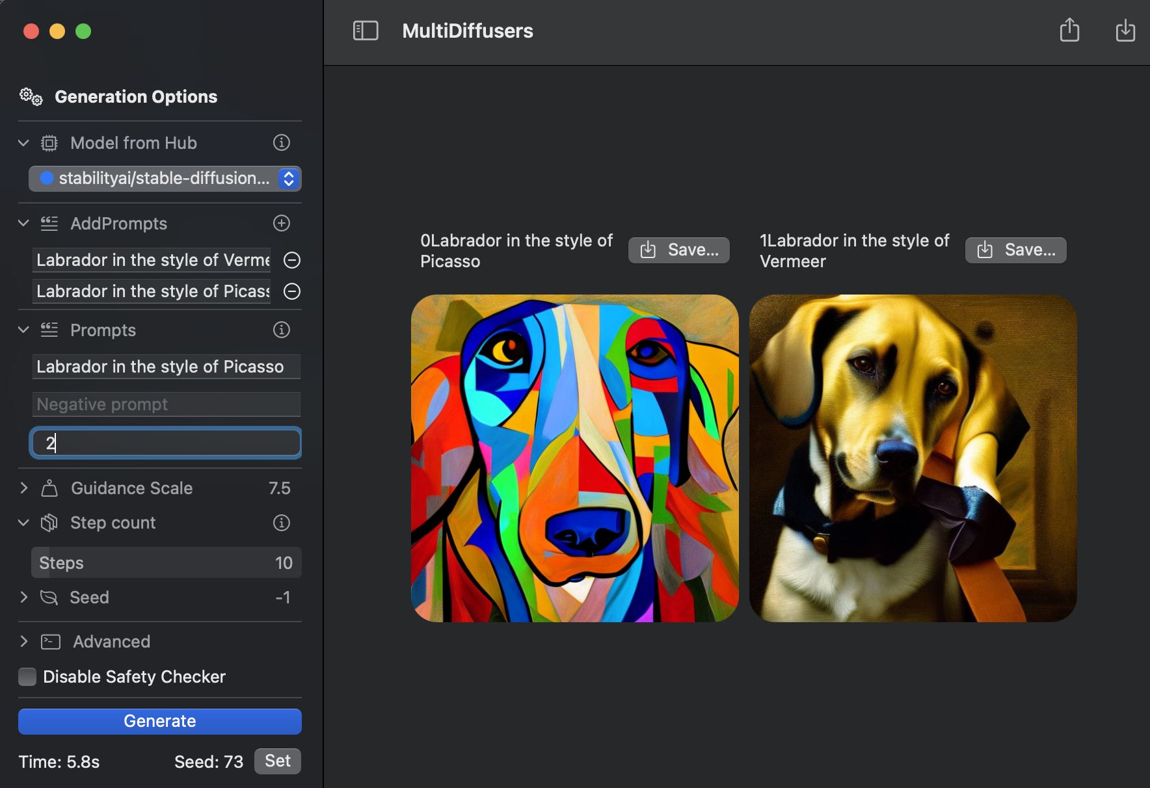The image size is (1150, 788).
Task: Remove the Picasso prompt with minus icon
Action: pyautogui.click(x=292, y=291)
